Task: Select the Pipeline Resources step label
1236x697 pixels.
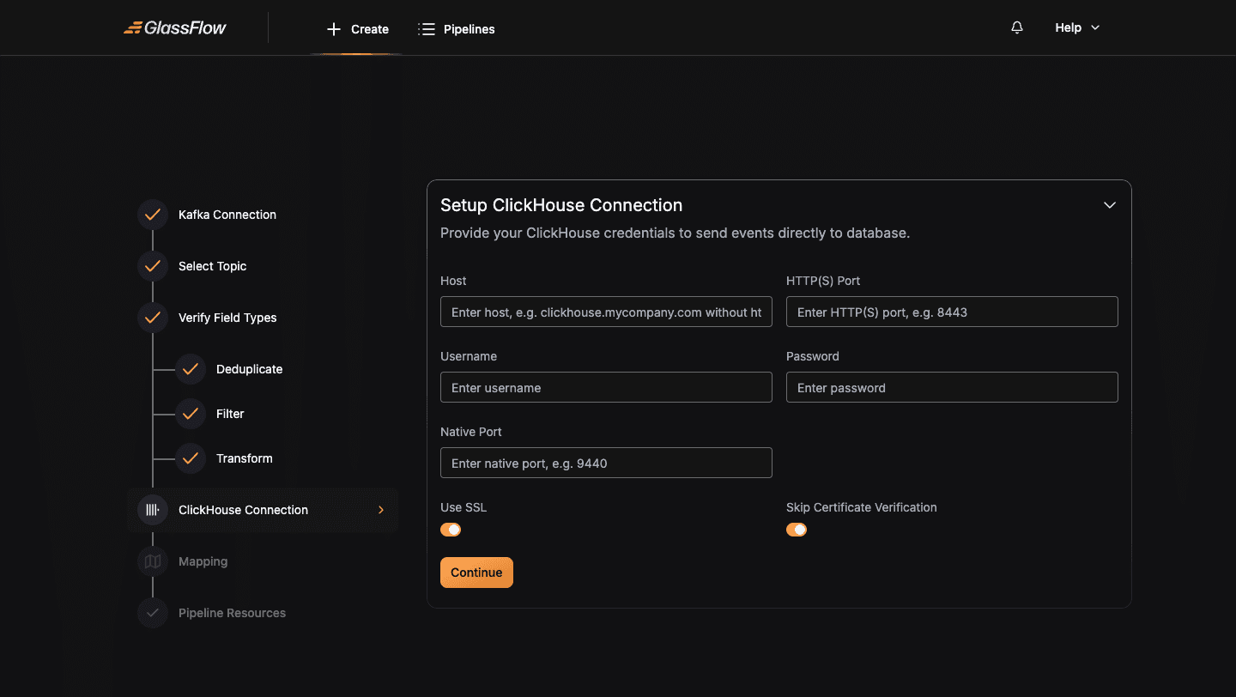Action: [x=232, y=613]
